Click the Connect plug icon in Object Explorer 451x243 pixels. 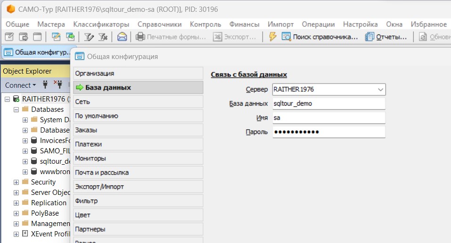pos(46,85)
